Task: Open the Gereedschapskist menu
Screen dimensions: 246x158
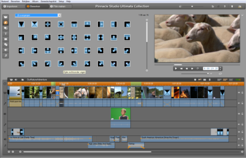Action: pyautogui.click(x=48, y=1)
